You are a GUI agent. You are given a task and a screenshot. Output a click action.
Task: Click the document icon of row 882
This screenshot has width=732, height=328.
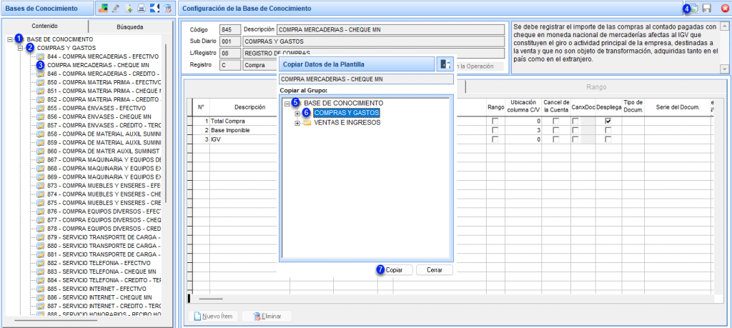(41, 263)
